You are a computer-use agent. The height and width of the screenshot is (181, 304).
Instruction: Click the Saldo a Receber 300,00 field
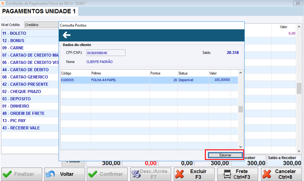point(284,161)
